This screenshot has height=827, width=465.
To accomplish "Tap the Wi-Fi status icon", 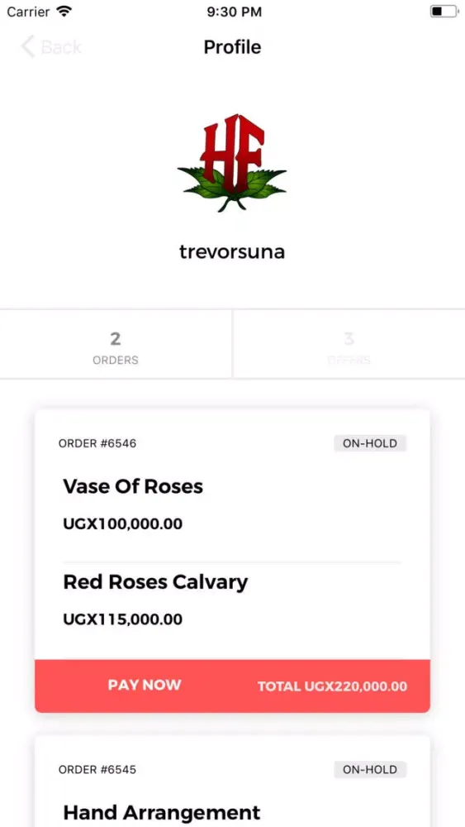I will click(x=64, y=11).
